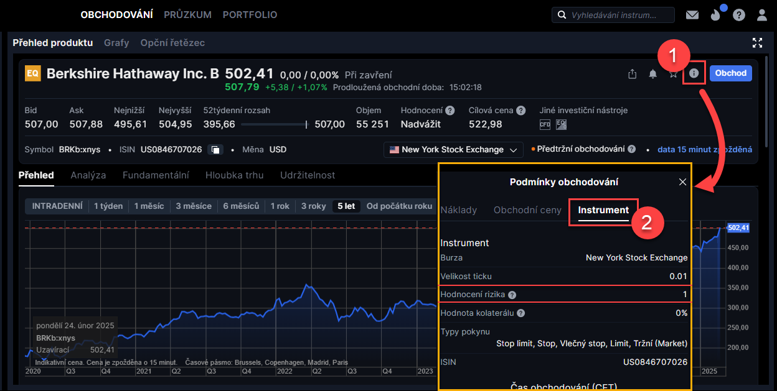Screen dimensions: 777x391
Task: Open the PRŮZKUM main menu
Action: coord(188,15)
